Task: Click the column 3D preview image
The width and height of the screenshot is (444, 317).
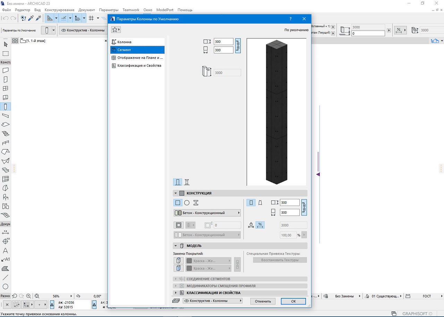Action: [276, 112]
